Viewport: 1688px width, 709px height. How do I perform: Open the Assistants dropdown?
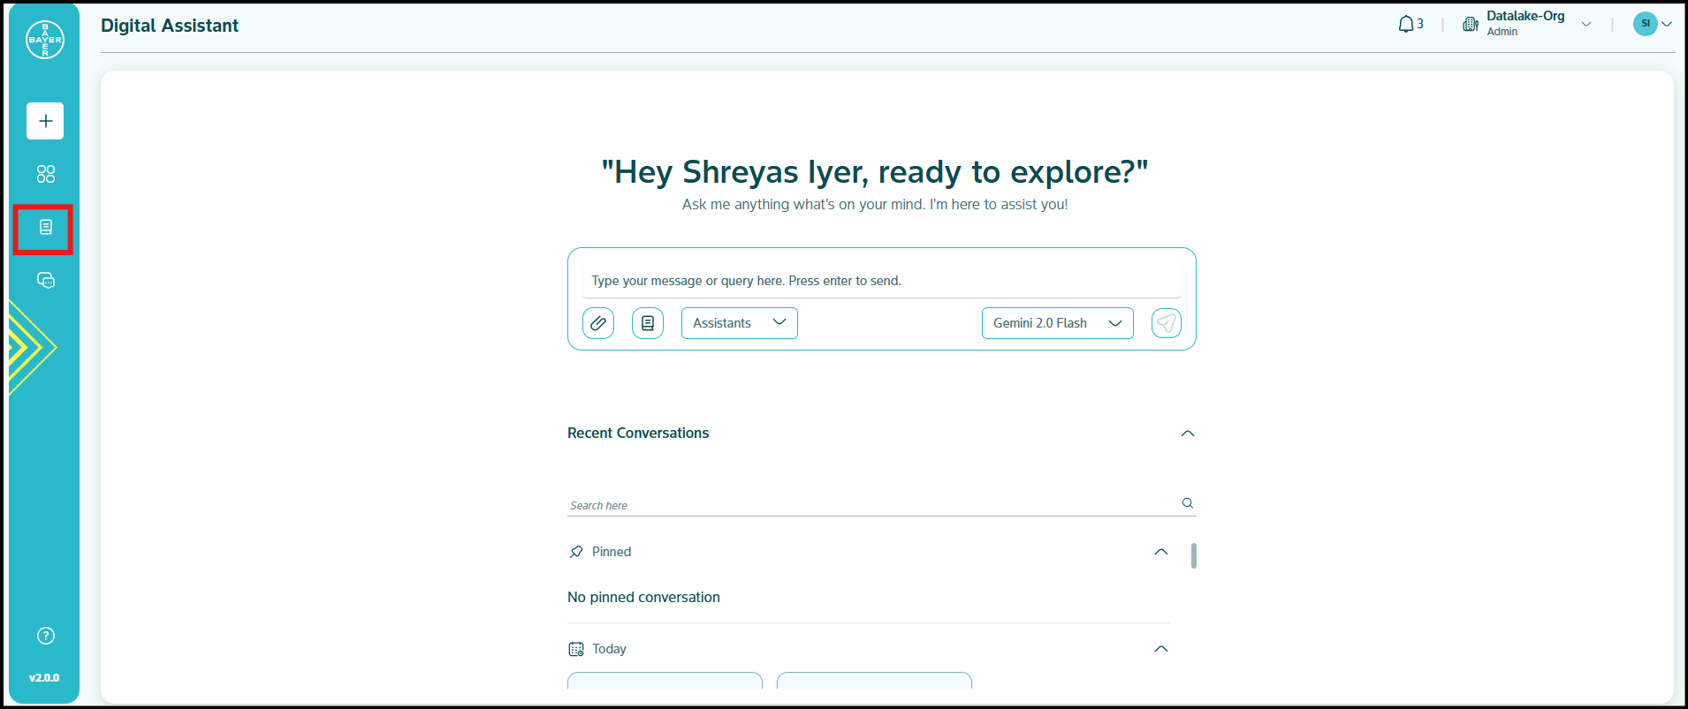[x=739, y=323]
